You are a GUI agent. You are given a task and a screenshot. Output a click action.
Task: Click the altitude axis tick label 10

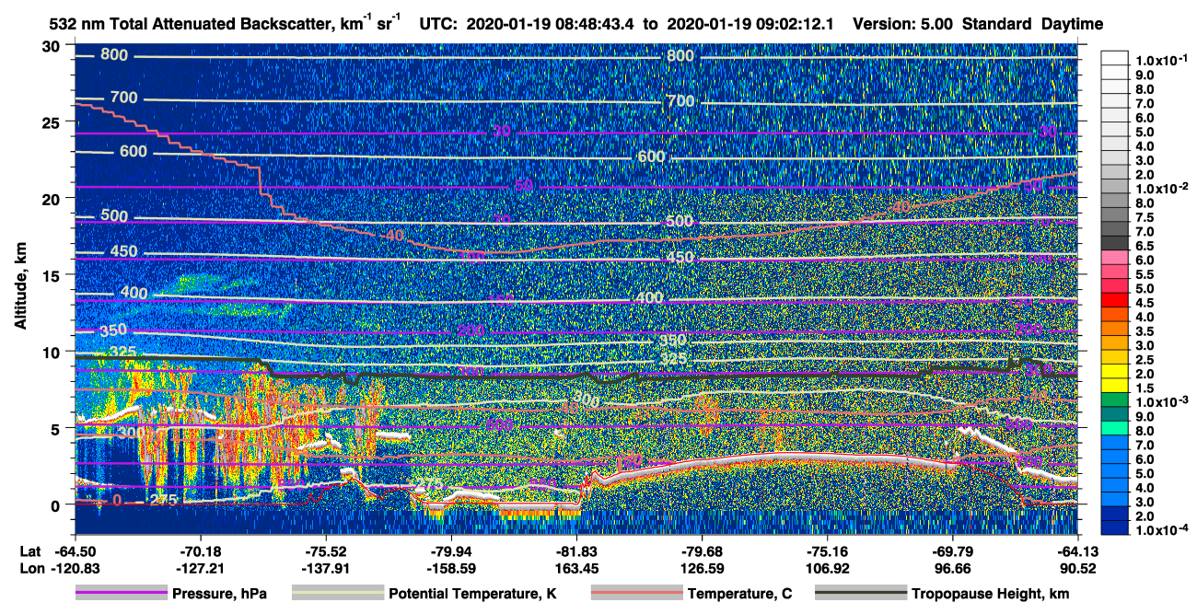pos(53,352)
